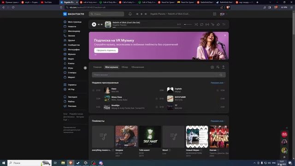This screenshot has width=295, height=166.
Task: Open File Explorer from taskbar
Action: tap(63, 163)
